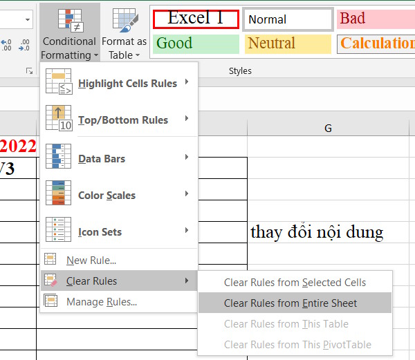
Task: Choose Clear Rules from Entire Sheet
Action: click(295, 303)
